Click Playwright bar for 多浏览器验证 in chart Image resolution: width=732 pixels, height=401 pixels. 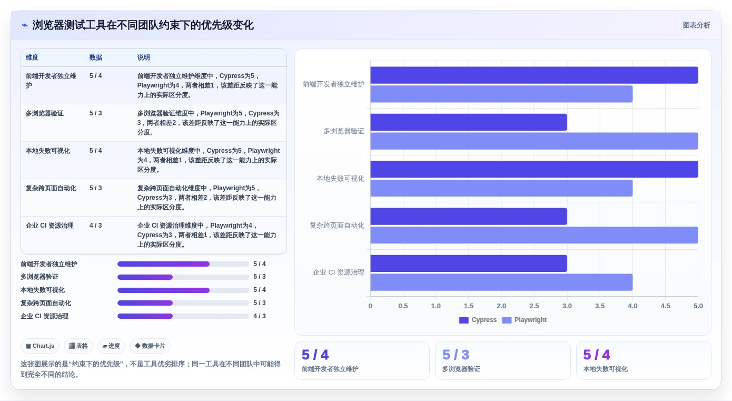(534, 141)
